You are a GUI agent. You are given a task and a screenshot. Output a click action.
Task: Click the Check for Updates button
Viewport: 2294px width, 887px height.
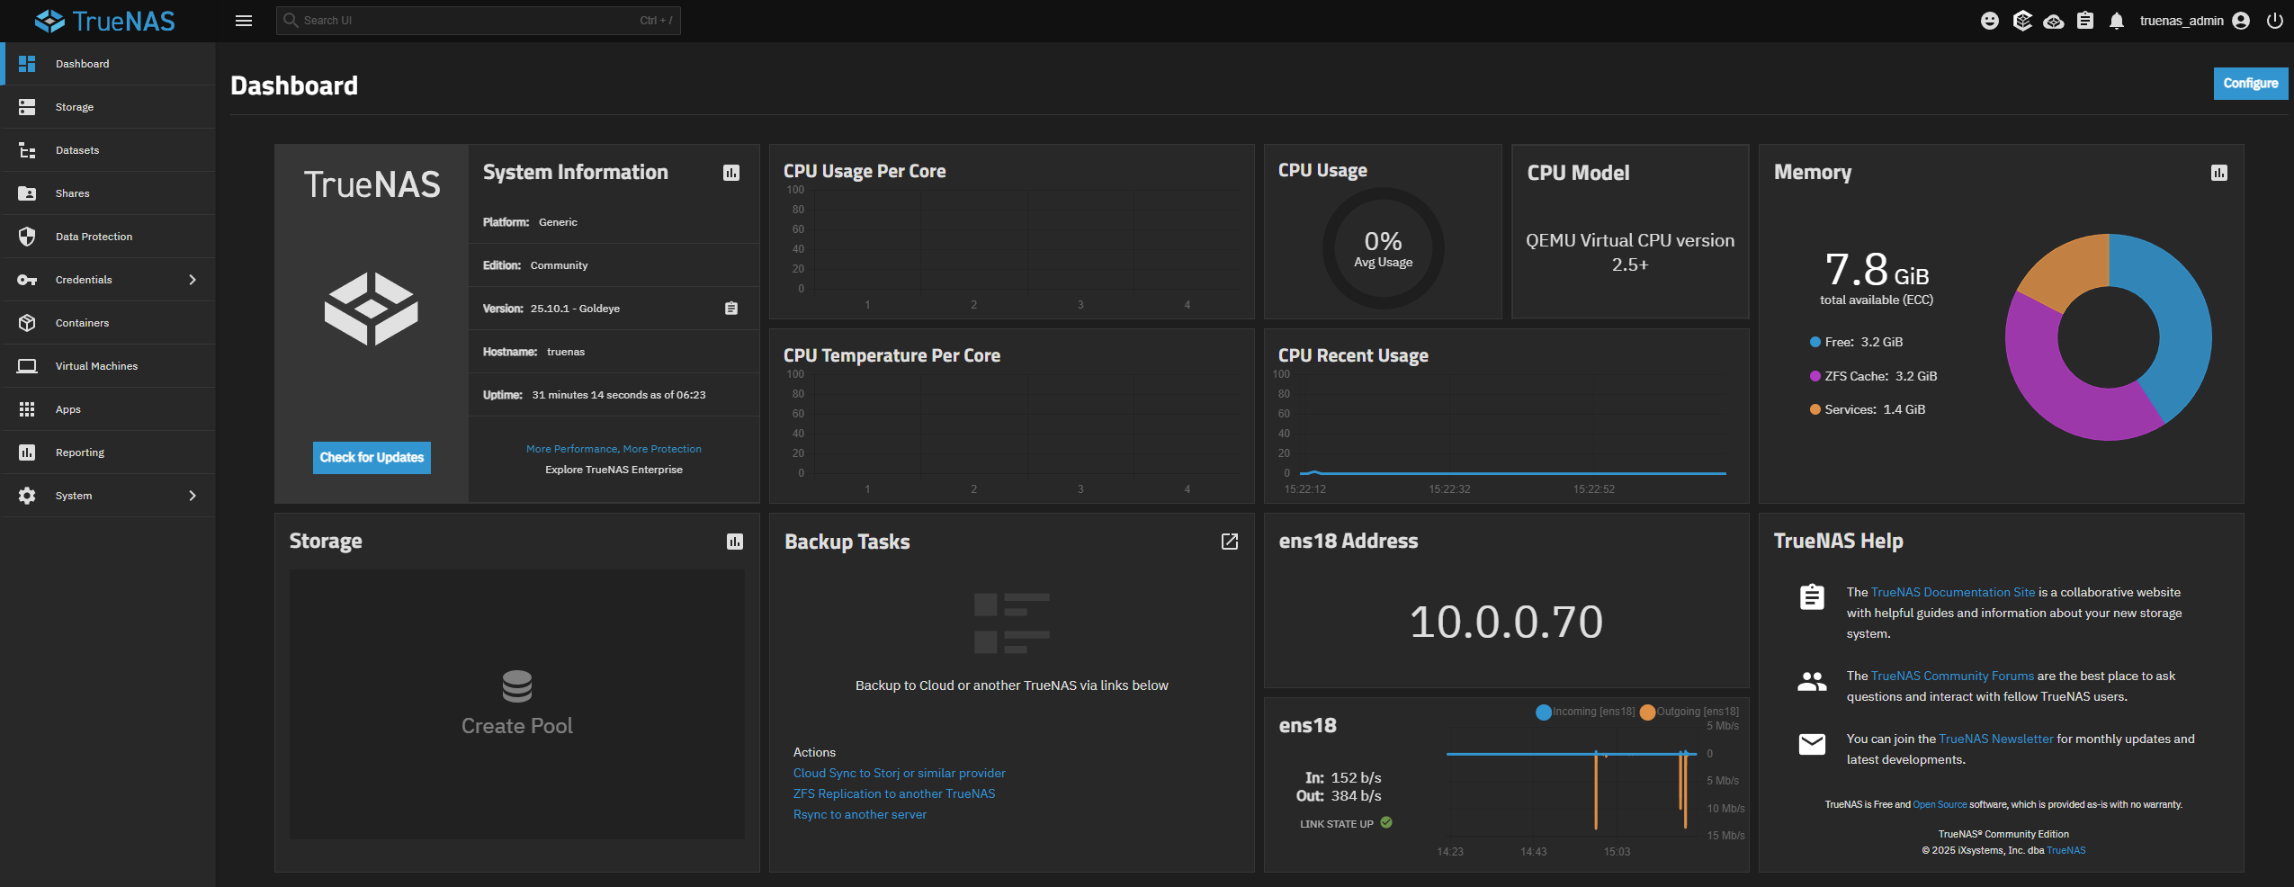click(372, 457)
